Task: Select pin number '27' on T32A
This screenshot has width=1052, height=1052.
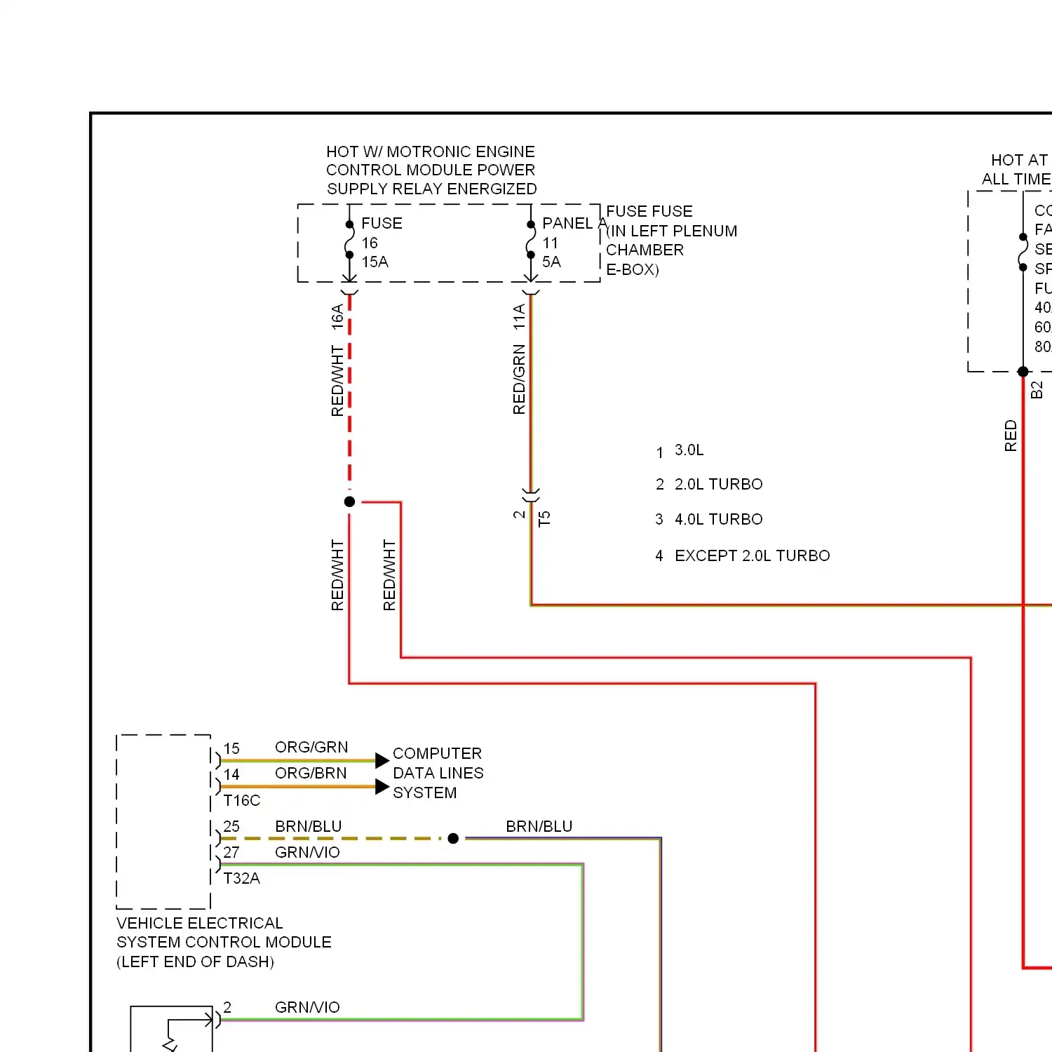Action: [x=231, y=853]
